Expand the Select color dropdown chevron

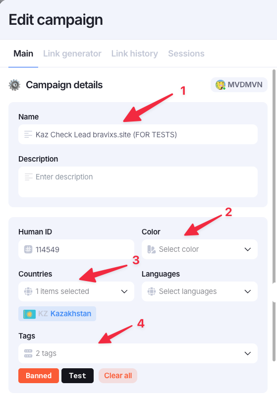pyautogui.click(x=248, y=249)
